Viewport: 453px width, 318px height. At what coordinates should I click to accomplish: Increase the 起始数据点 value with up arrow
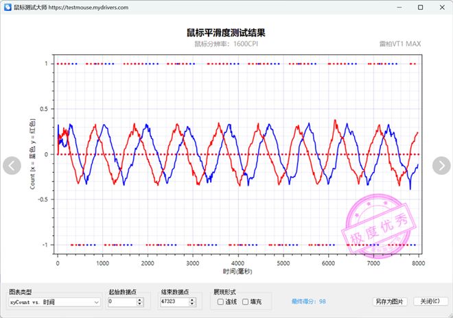coord(140,299)
